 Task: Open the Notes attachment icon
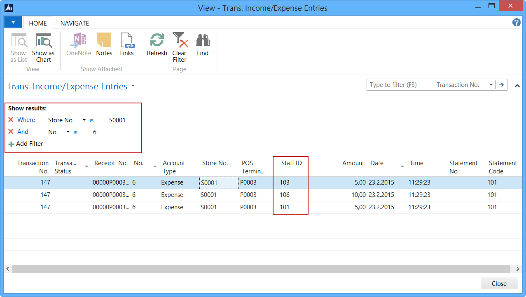pyautogui.click(x=104, y=41)
